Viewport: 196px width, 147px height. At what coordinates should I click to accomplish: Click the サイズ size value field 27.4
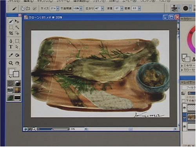point(53,9)
